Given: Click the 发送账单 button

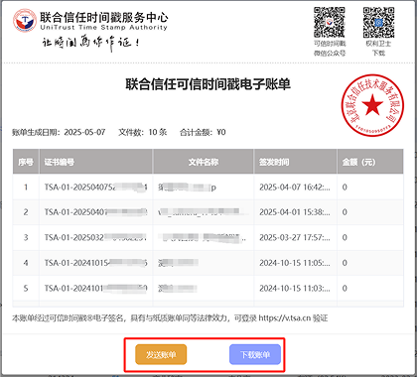Looking at the screenshot, I should tap(161, 354).
